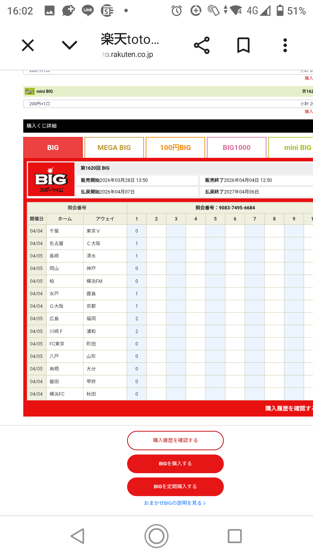Tap the share icon in browser toolbar

point(202,45)
